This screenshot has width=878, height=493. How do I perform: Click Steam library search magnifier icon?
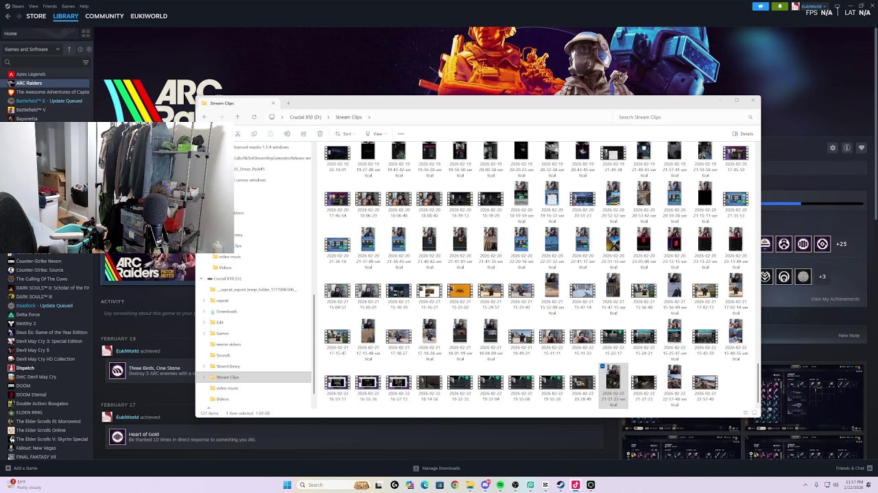[8, 62]
